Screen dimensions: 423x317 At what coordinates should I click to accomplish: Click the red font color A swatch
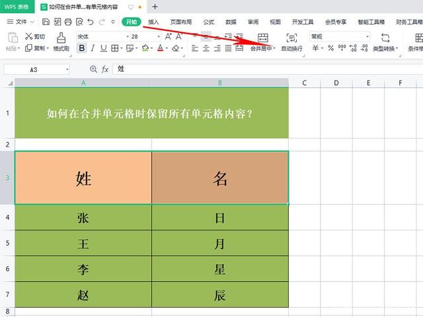pos(161,48)
